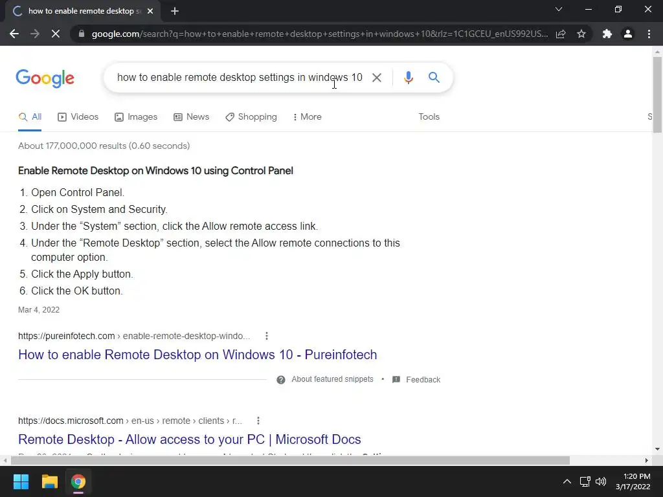663x497 pixels.
Task: Open the Pureinfotech result title link
Action: click(197, 355)
